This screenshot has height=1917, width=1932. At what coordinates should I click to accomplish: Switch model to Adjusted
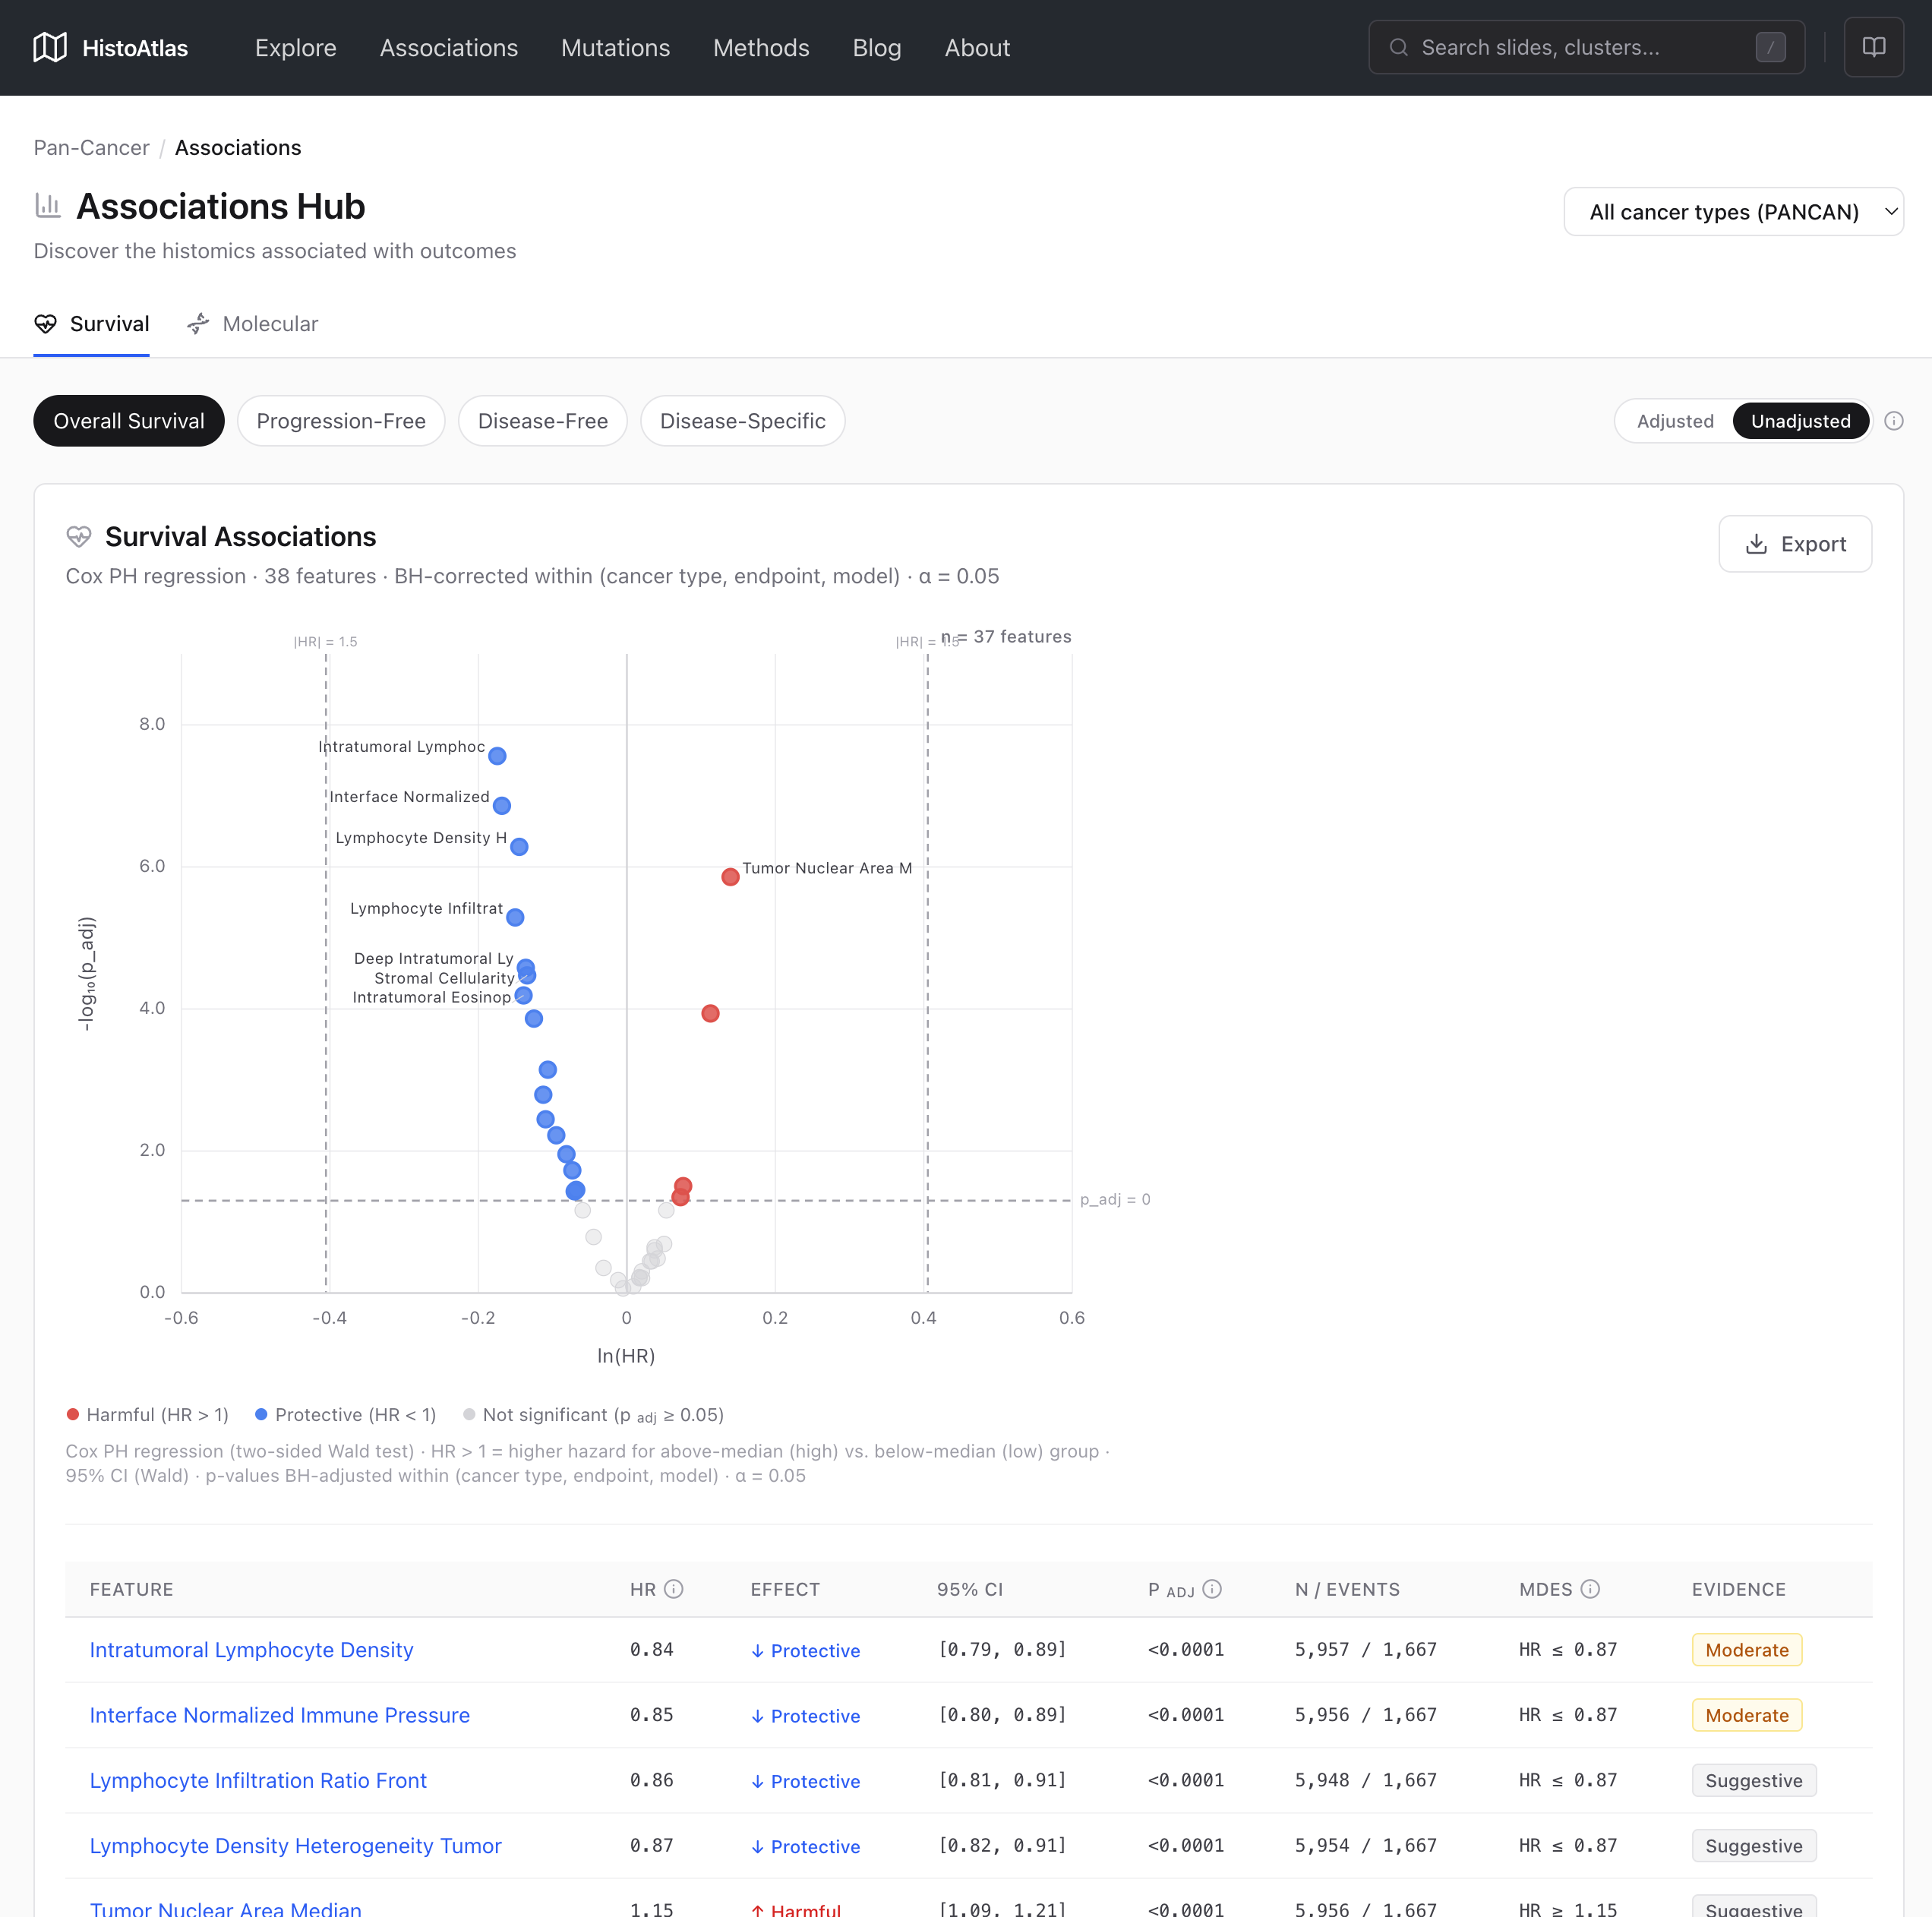click(1674, 421)
